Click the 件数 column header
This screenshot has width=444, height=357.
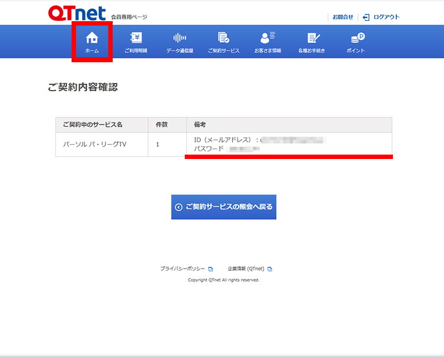pos(162,125)
